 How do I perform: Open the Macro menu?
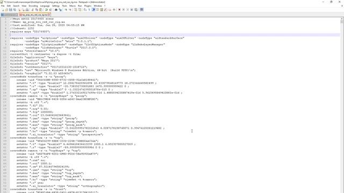point(73,6)
